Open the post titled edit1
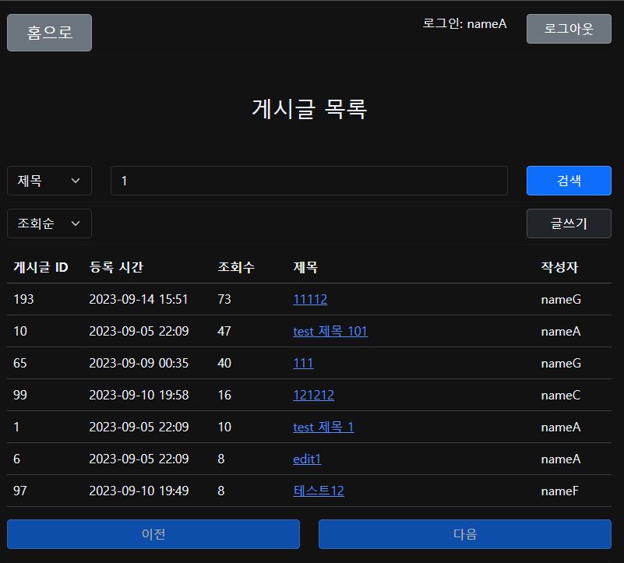The width and height of the screenshot is (624, 563). click(307, 459)
